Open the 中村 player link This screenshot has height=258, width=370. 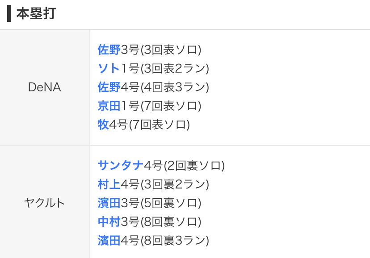click(x=109, y=222)
